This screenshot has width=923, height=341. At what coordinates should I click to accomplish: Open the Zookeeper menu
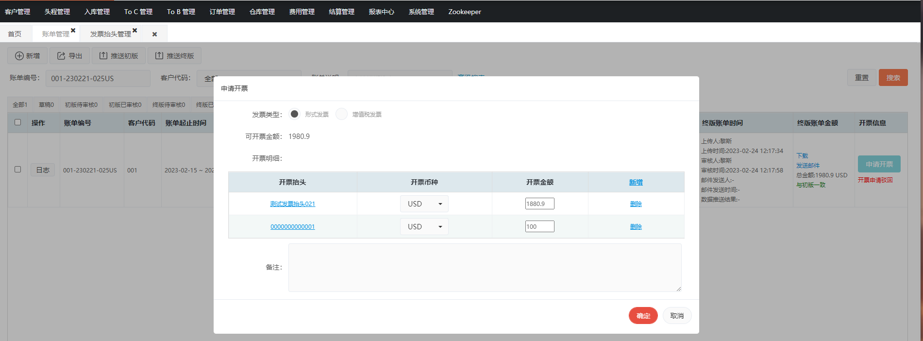[x=465, y=12]
